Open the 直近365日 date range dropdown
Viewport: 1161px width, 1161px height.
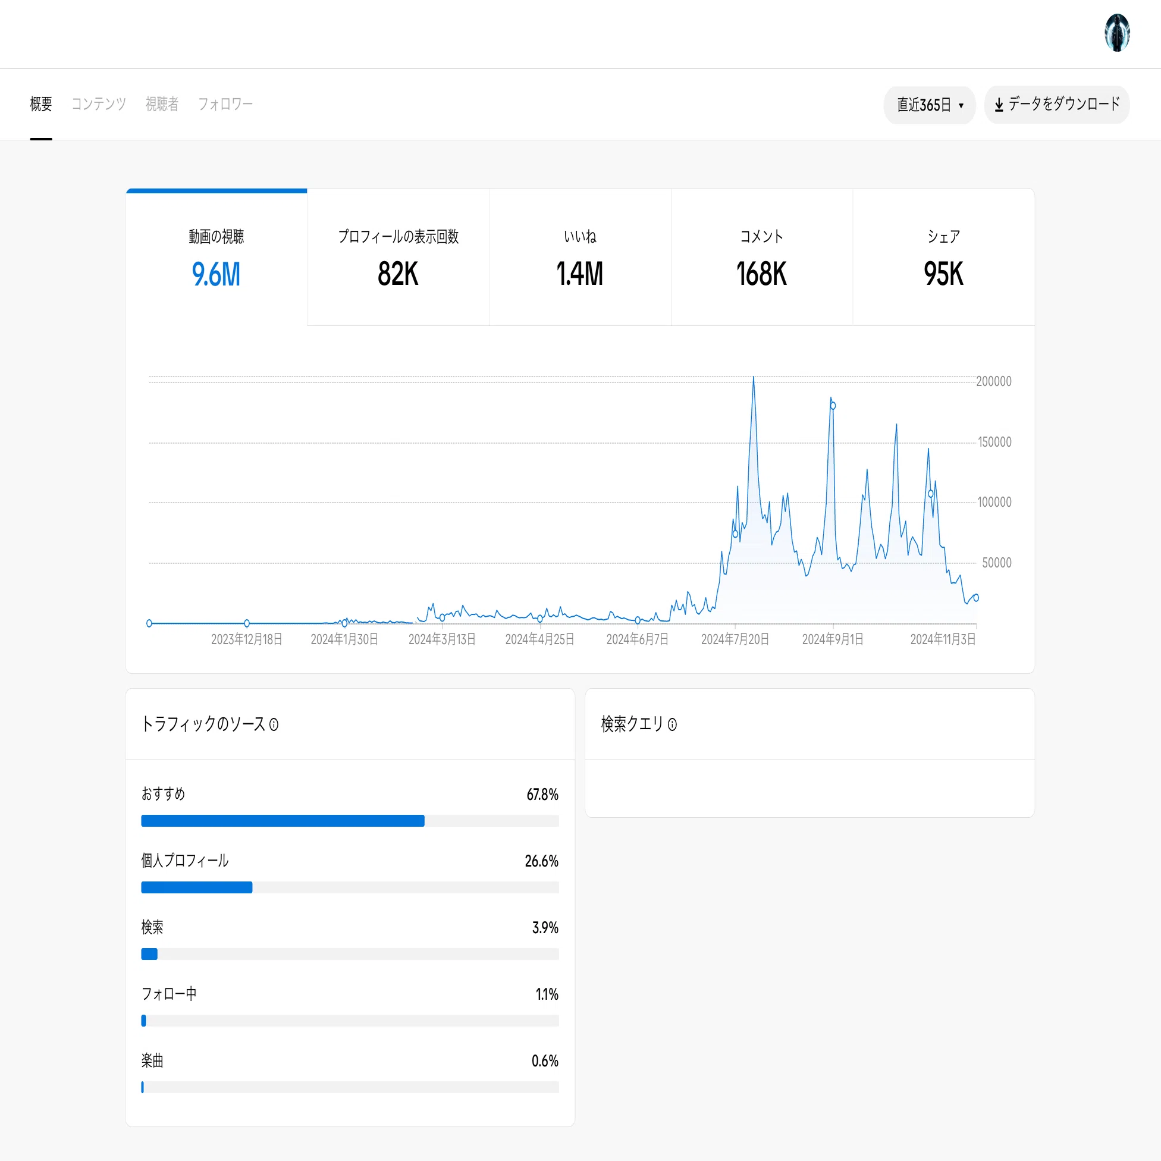(x=929, y=105)
